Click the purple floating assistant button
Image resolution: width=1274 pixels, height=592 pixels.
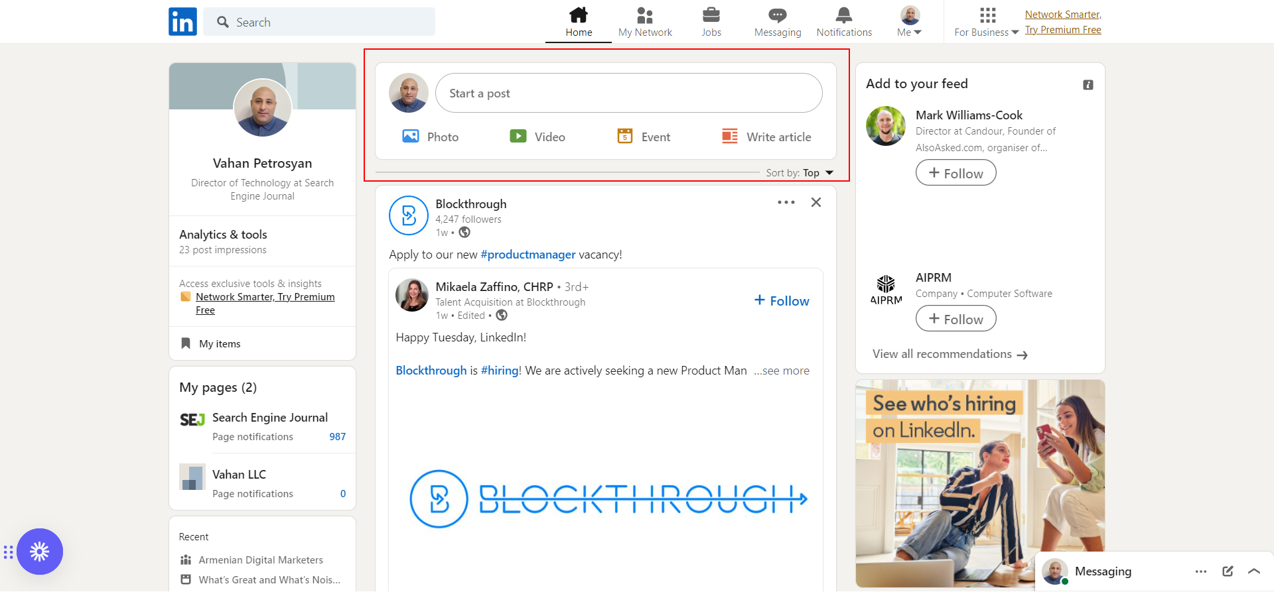(40, 552)
